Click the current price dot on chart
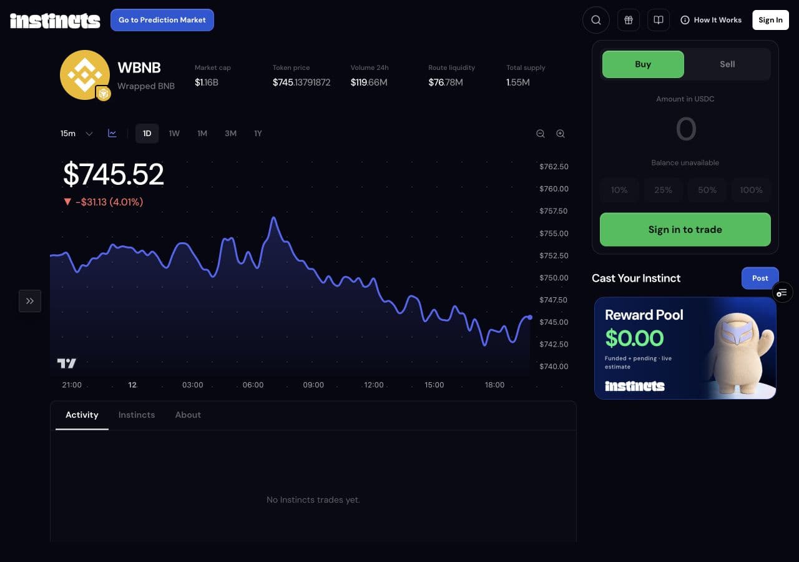Image resolution: width=799 pixels, height=562 pixels. point(530,317)
